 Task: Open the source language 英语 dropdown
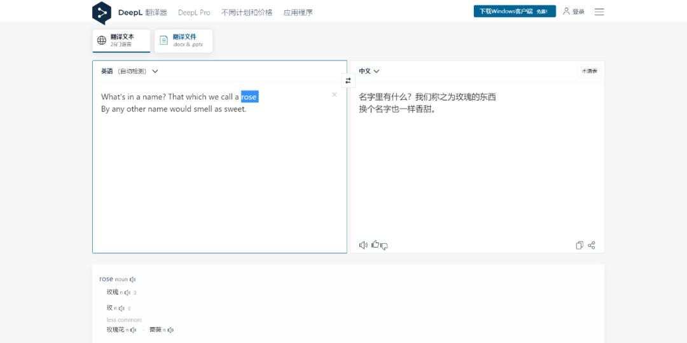pos(129,71)
